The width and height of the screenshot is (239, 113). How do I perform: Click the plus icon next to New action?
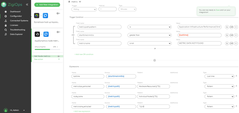(59, 59)
